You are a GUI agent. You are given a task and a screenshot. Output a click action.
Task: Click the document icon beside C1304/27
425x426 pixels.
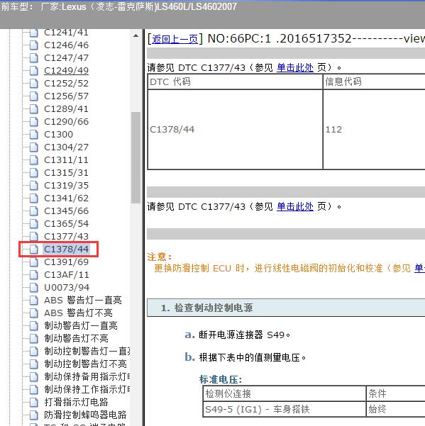tap(34, 147)
